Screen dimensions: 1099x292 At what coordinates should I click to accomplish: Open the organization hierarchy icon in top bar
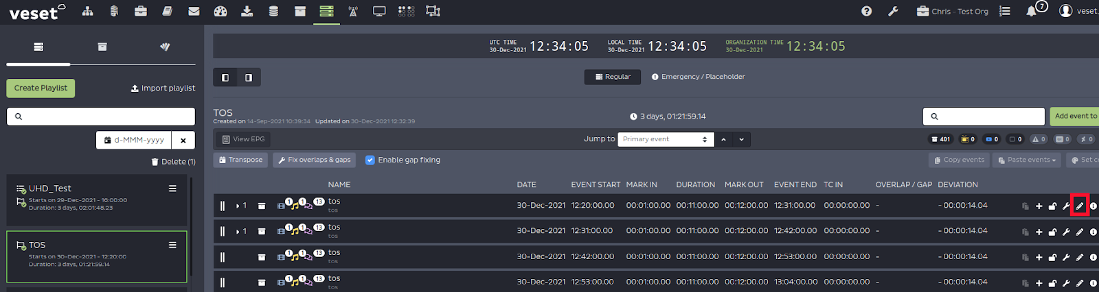click(x=87, y=11)
